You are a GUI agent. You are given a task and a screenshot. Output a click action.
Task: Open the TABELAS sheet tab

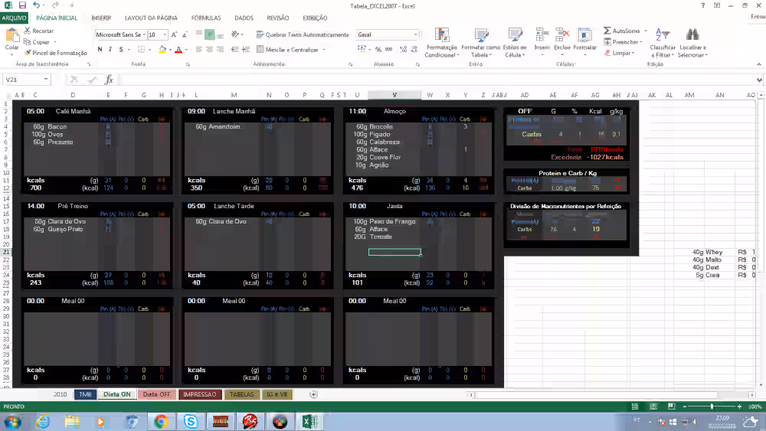(x=242, y=394)
